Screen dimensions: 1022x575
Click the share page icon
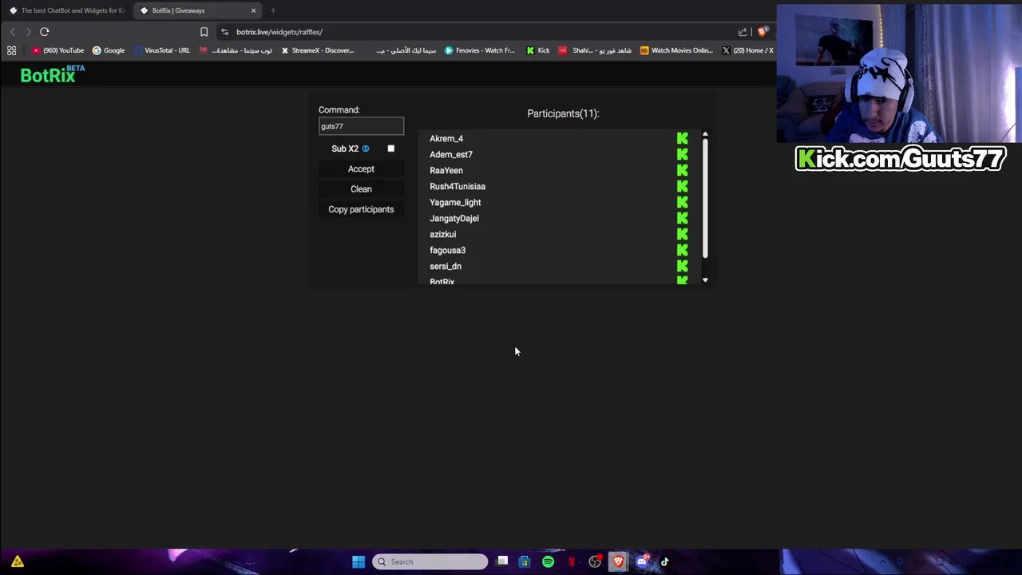click(x=743, y=32)
